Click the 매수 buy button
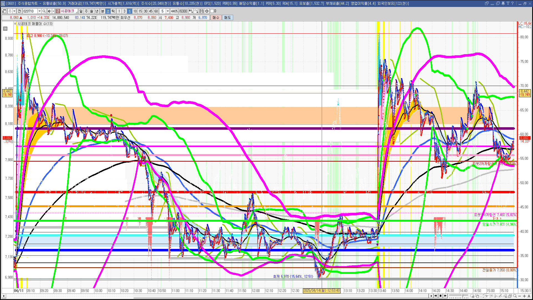Image resolution: width=533 pixels, height=300 pixels. click(216, 17)
